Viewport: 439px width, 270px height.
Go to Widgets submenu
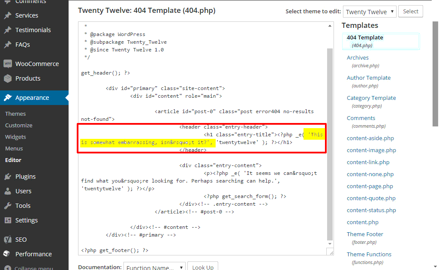[15, 137]
